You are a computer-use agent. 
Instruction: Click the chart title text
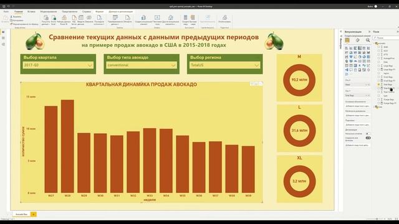(142, 85)
